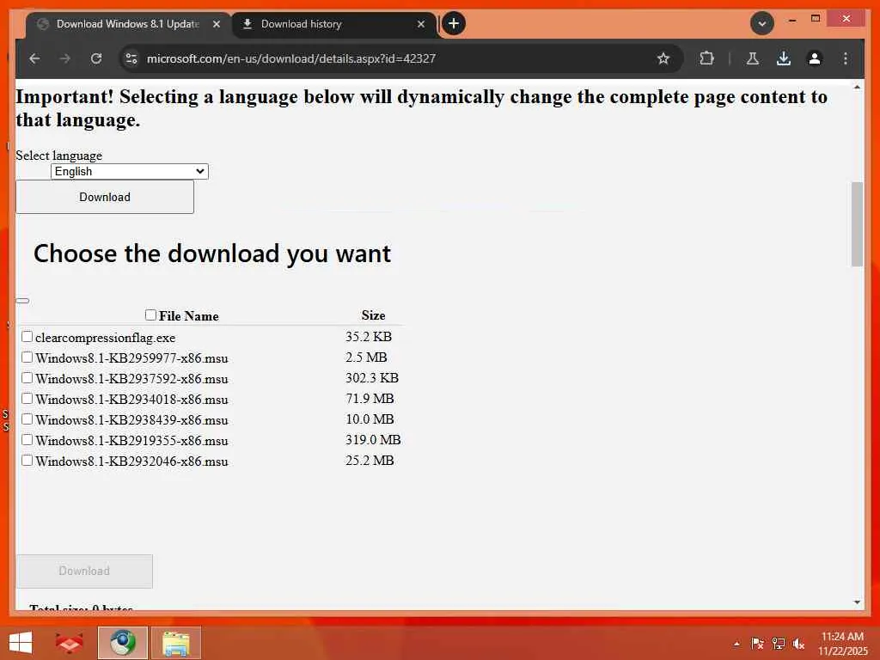
Task: Minimize the Chrome window
Action: point(791,20)
